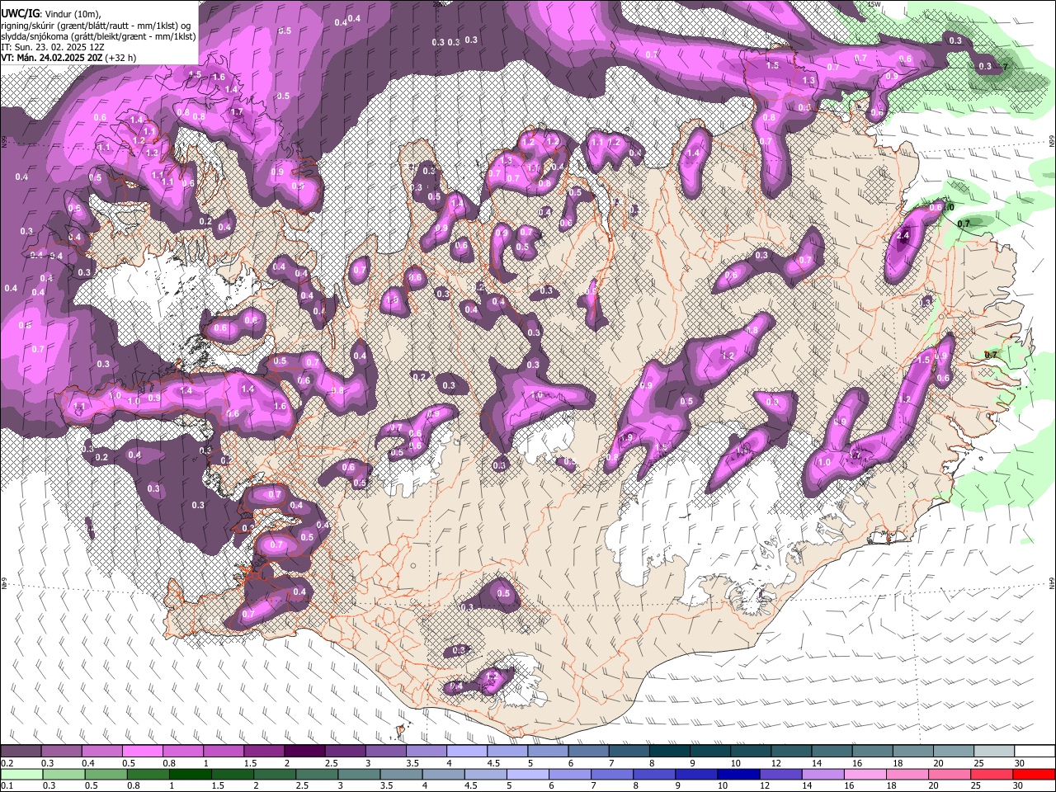Click the "0.2" label in the upper snow legend

[x=6, y=763]
